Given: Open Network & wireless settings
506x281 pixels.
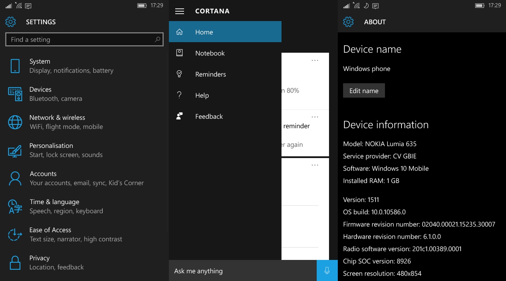Looking at the screenshot, I should click(x=84, y=122).
